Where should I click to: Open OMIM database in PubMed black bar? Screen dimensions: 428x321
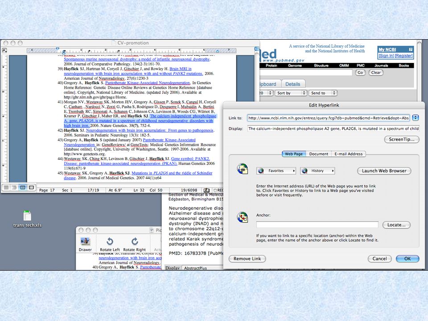click(344, 66)
